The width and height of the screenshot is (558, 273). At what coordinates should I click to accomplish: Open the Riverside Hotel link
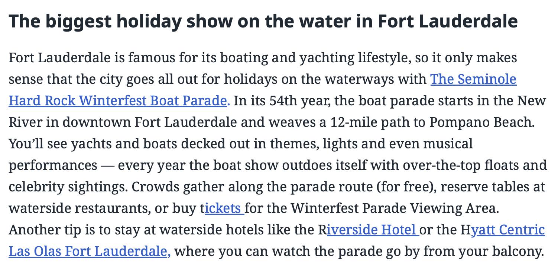pyautogui.click(x=372, y=230)
